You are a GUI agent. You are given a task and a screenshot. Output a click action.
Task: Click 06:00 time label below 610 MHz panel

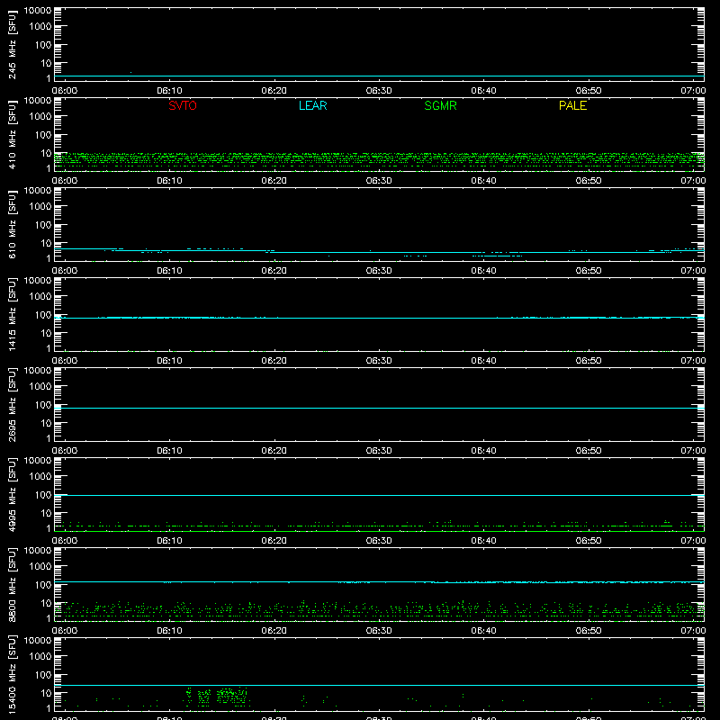65,271
